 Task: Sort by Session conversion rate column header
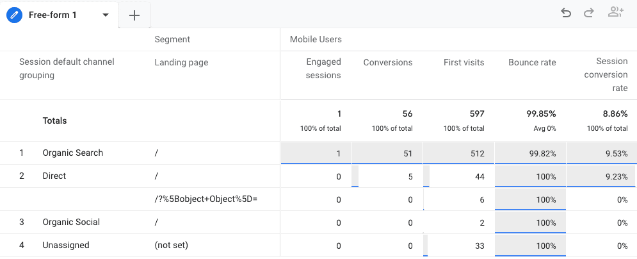606,74
